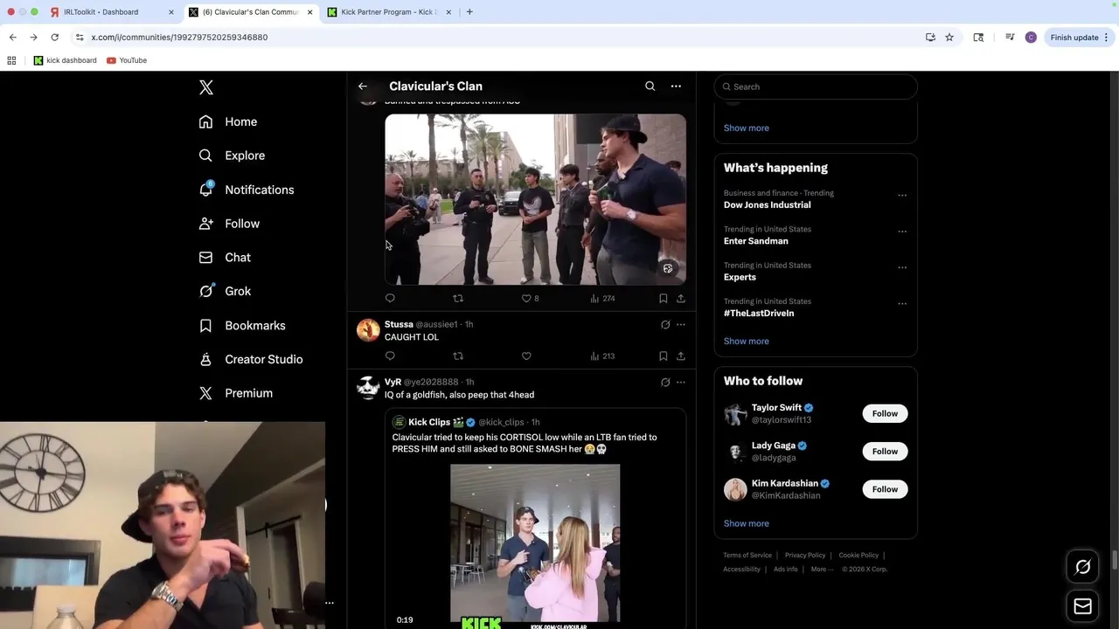Image resolution: width=1119 pixels, height=629 pixels.
Task: Show more under the top right panel
Action: pos(746,128)
